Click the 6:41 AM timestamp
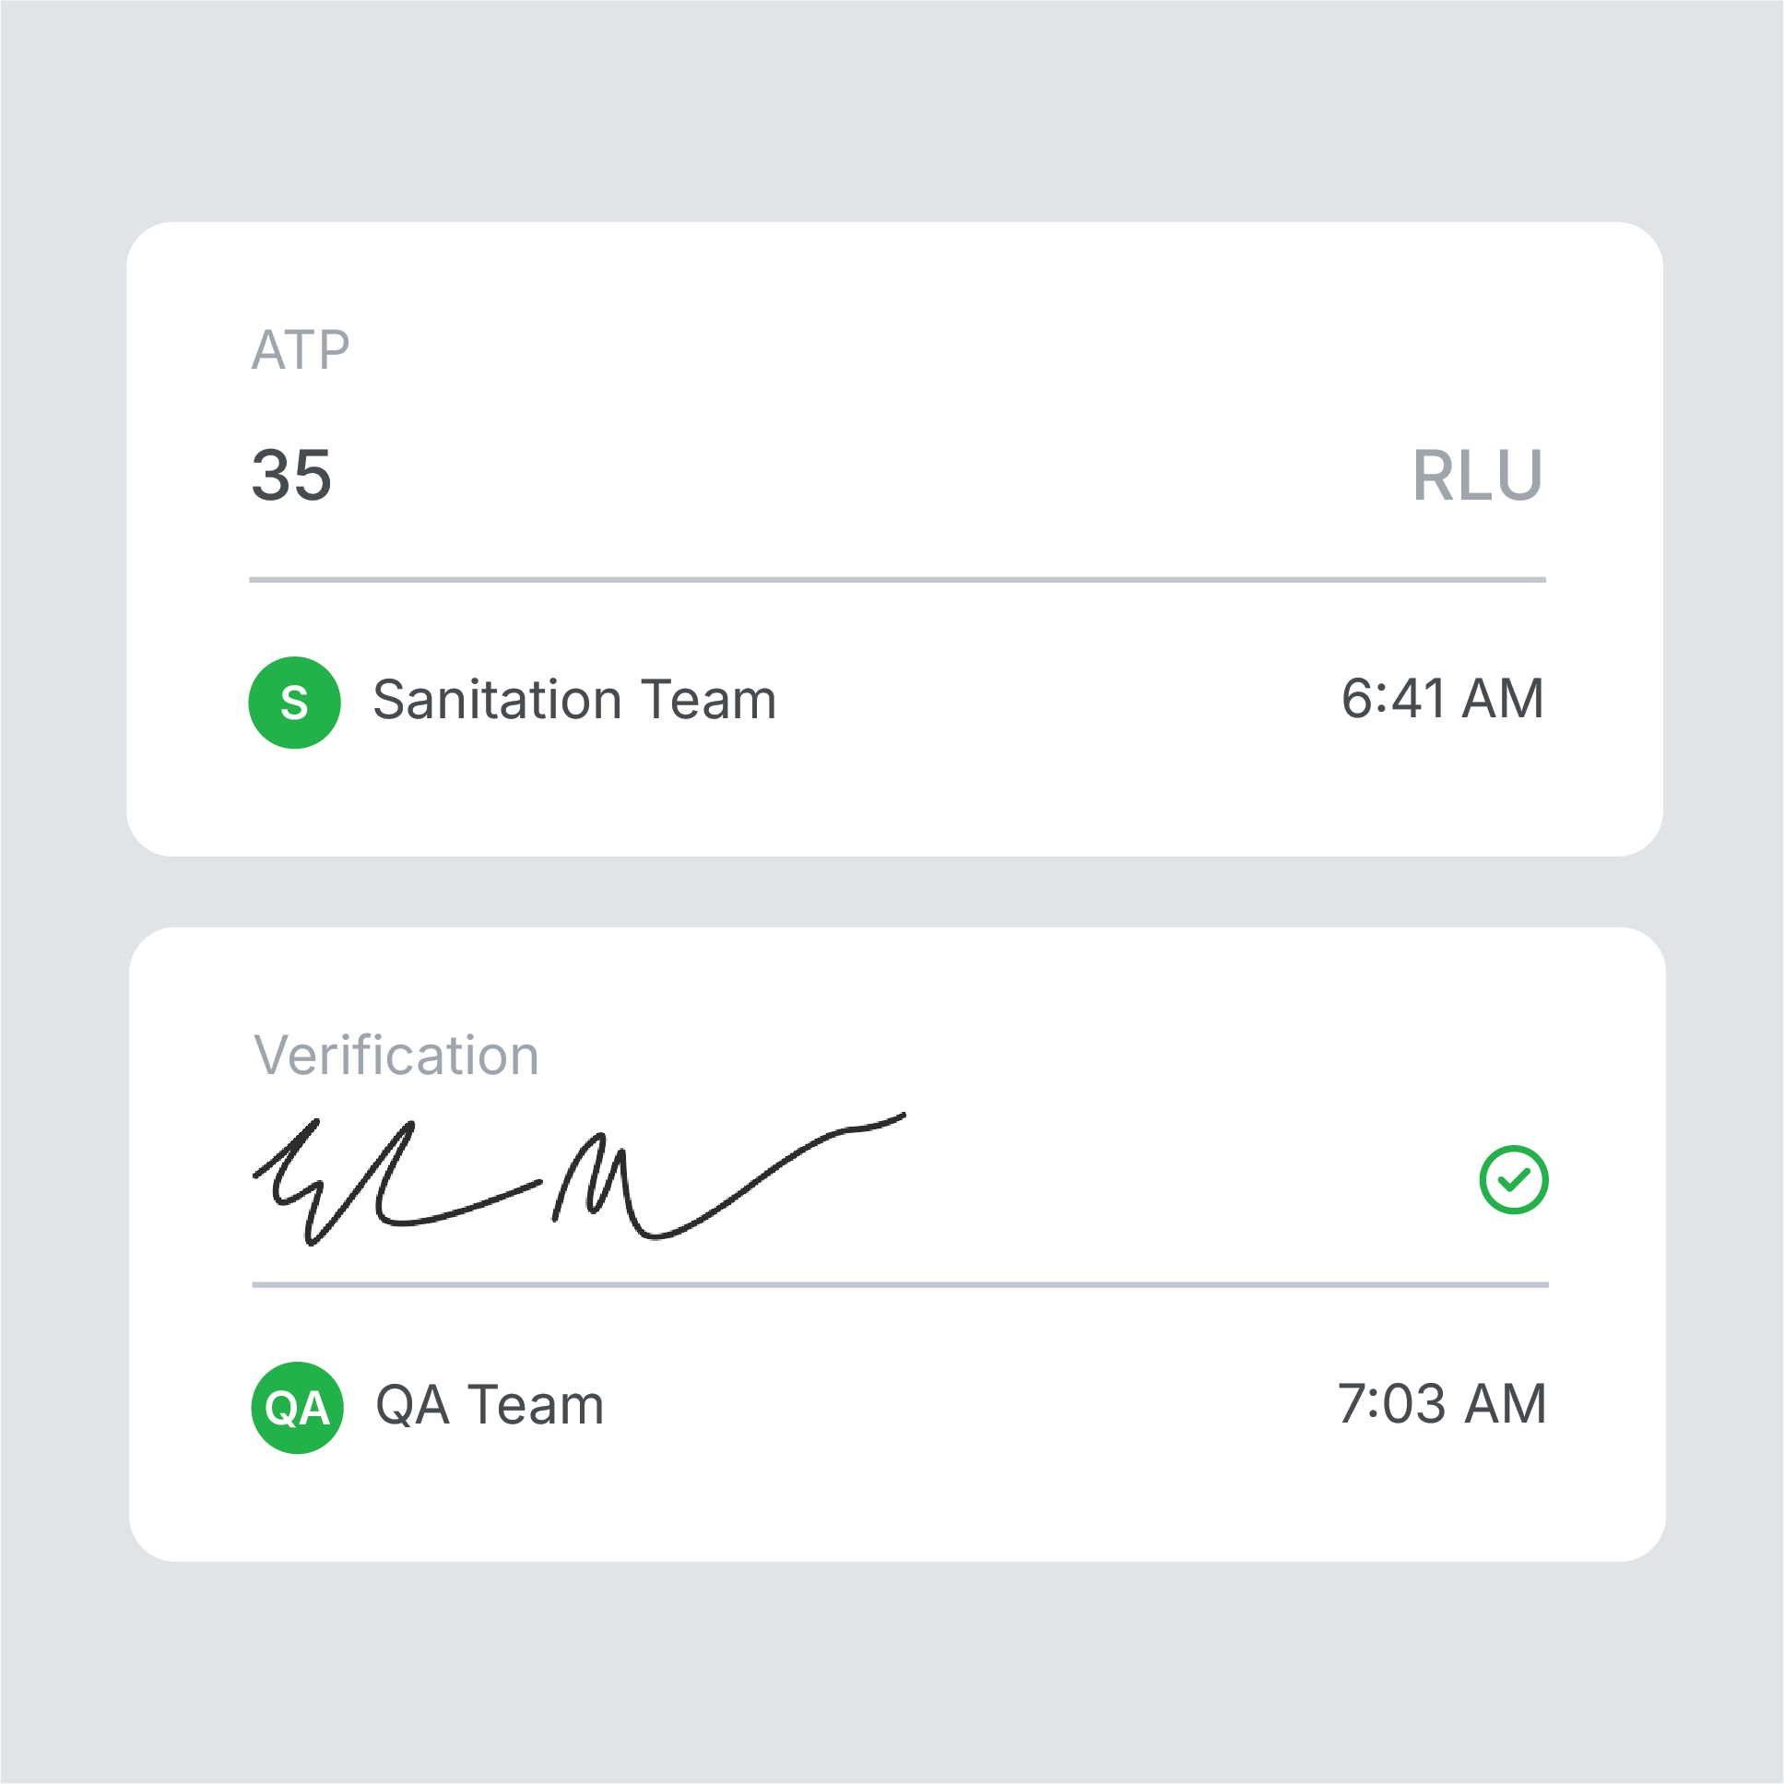Image resolution: width=1784 pixels, height=1784 pixels. pos(1442,699)
